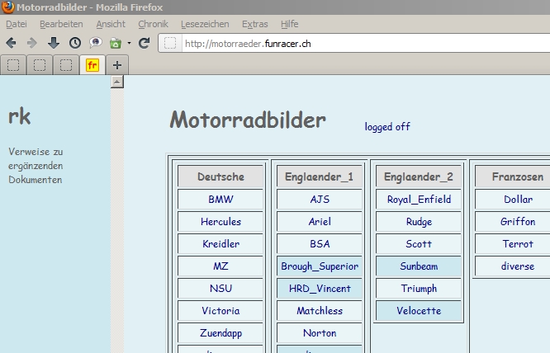550x353 pixels.
Task: Open the Ariel link
Action: (320, 222)
